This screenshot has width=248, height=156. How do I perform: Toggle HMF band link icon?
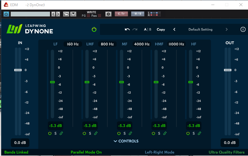(165, 133)
